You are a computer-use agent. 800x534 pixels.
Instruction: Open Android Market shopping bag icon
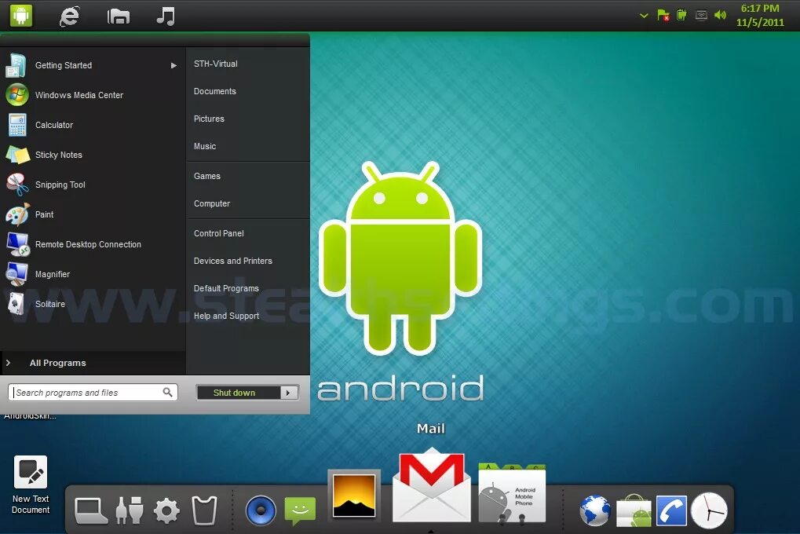(x=634, y=510)
